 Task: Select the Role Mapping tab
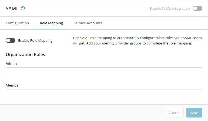click(51, 23)
